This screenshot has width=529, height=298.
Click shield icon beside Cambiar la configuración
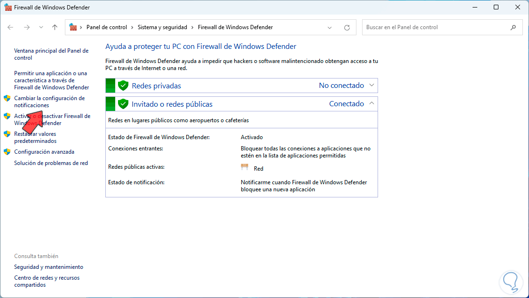click(7, 98)
